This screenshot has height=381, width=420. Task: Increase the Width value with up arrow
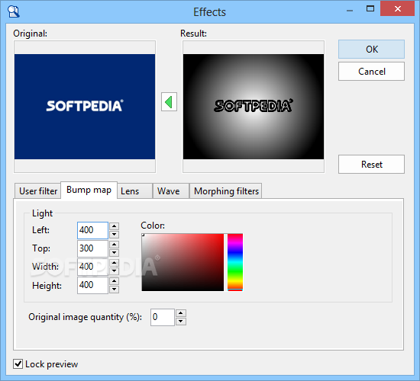click(x=114, y=263)
